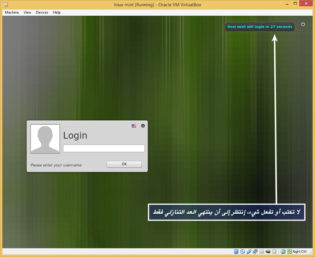
Task: Open the Machine menu
Action: tap(12, 13)
